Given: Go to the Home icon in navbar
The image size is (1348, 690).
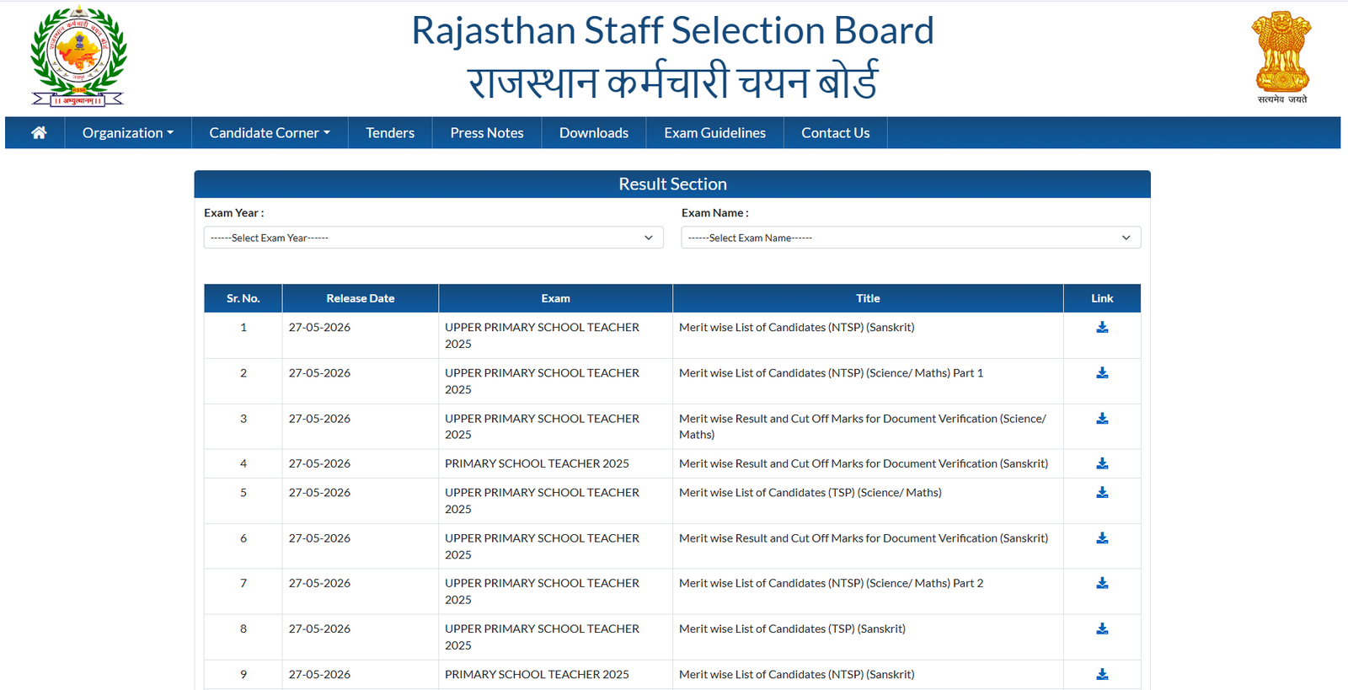Looking at the screenshot, I should tap(39, 132).
